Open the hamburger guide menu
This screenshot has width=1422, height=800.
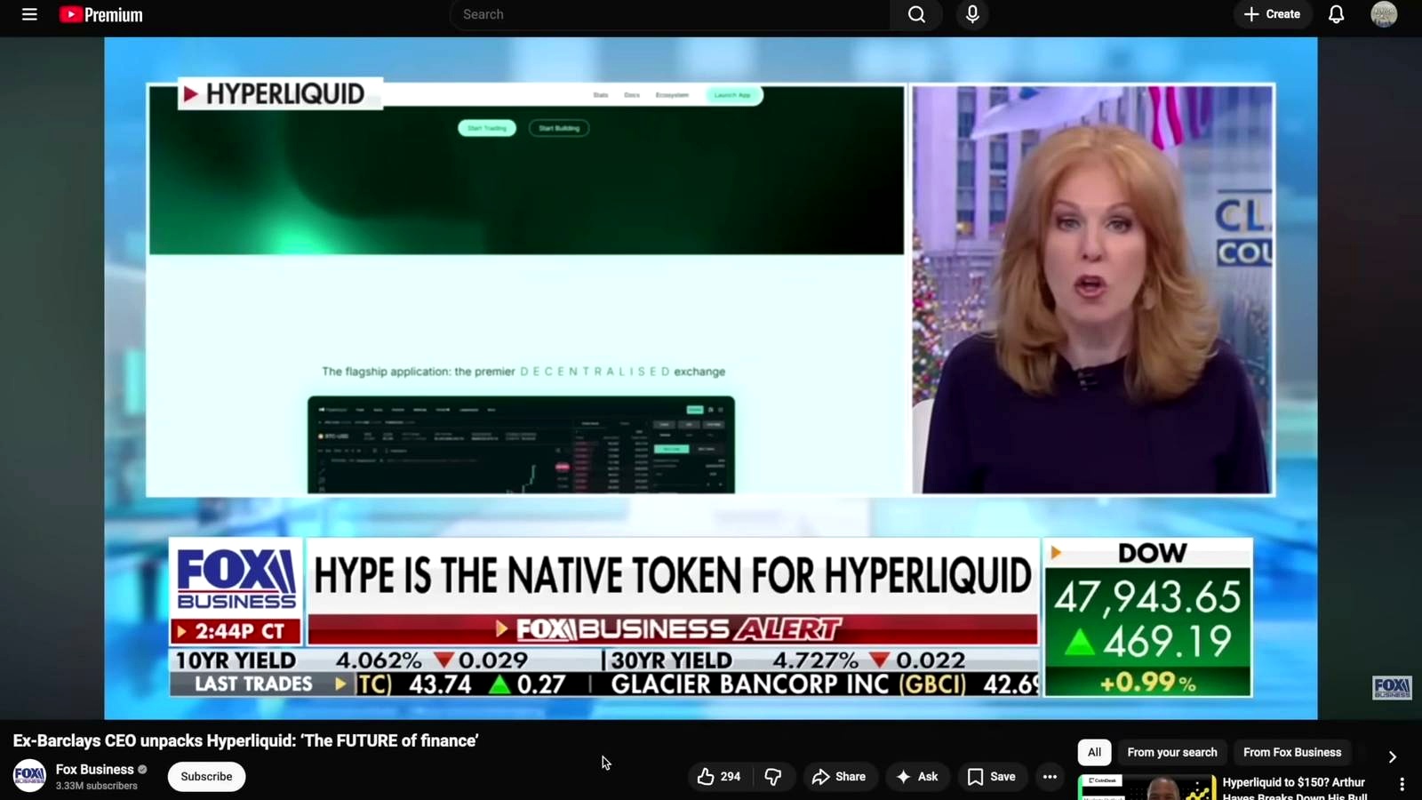click(x=29, y=14)
